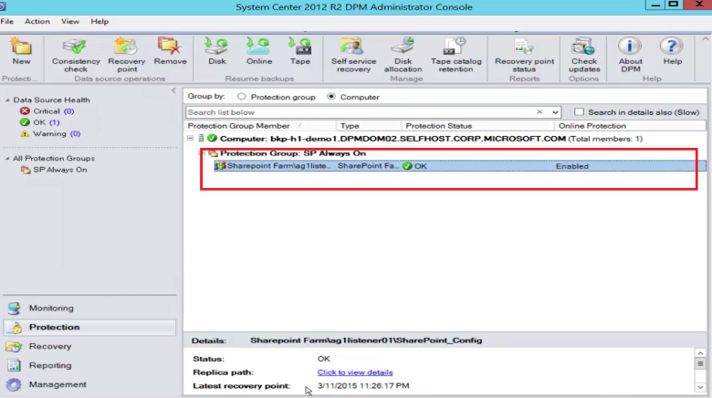Filter by OK data sources

click(x=39, y=122)
